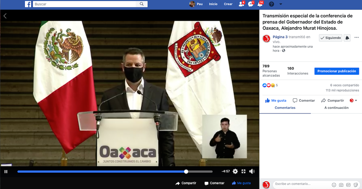Focus the Buscar search field

85,4
